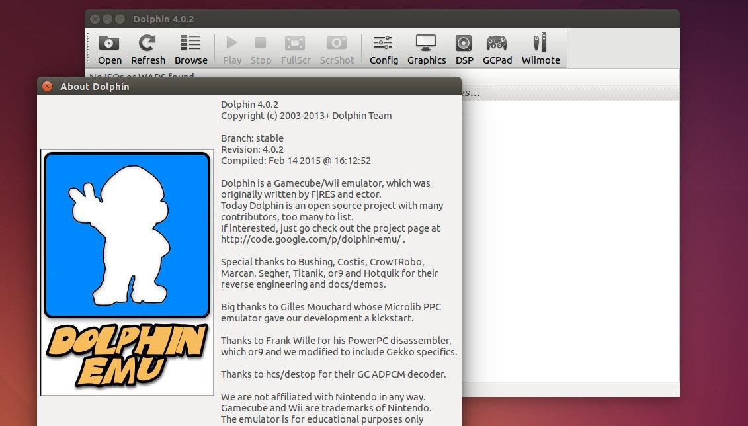The height and width of the screenshot is (426, 748).
Task: Click the code.google.com project page URL
Action: point(311,239)
